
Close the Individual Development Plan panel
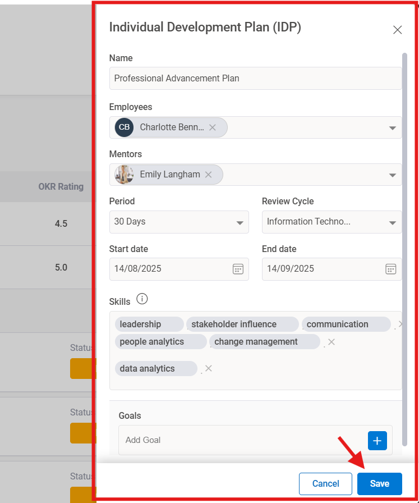[397, 30]
